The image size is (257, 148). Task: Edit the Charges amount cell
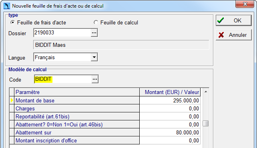(x=170, y=108)
